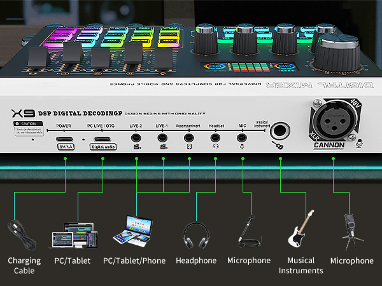Click the CANNON text below the XLR socket
Image resolution: width=382 pixels, height=286 pixels.
(329, 145)
